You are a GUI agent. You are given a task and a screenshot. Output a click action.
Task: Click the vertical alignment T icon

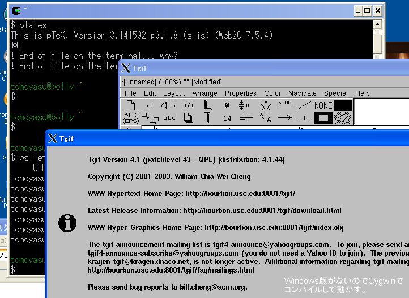click(208, 118)
